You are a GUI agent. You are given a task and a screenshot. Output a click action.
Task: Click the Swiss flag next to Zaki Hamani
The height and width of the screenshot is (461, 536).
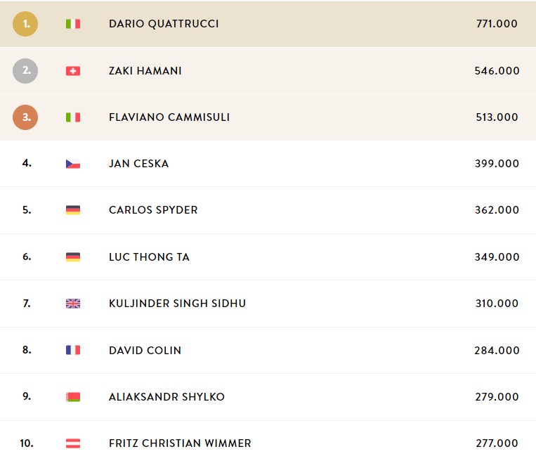73,71
